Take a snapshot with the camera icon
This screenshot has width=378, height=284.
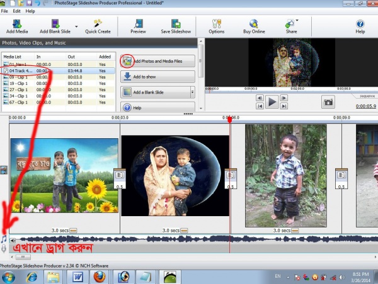point(328,102)
